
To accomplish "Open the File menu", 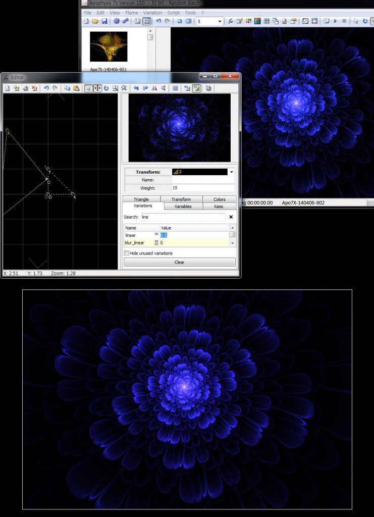I will click(88, 13).
